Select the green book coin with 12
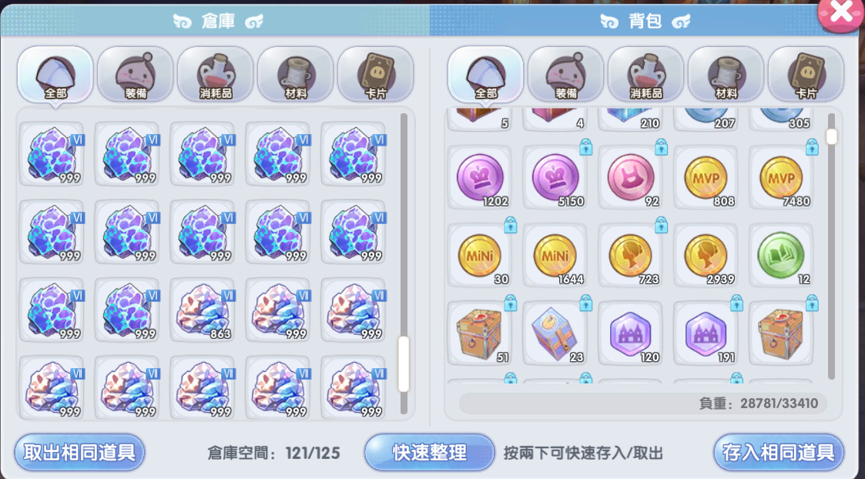Image resolution: width=865 pixels, height=479 pixels. coord(780,256)
